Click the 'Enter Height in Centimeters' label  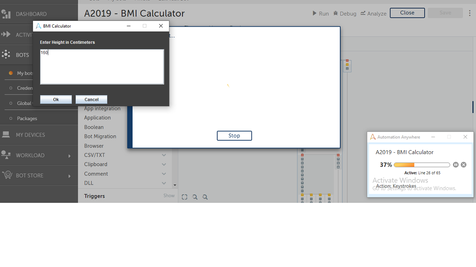(x=67, y=42)
